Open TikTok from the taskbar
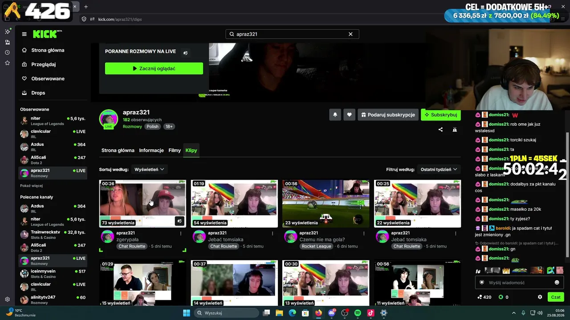This screenshot has height=320, width=570. pos(370,313)
